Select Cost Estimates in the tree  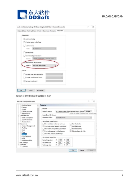(x=26, y=136)
